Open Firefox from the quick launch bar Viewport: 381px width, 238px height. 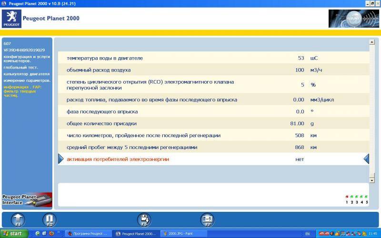tap(51, 234)
